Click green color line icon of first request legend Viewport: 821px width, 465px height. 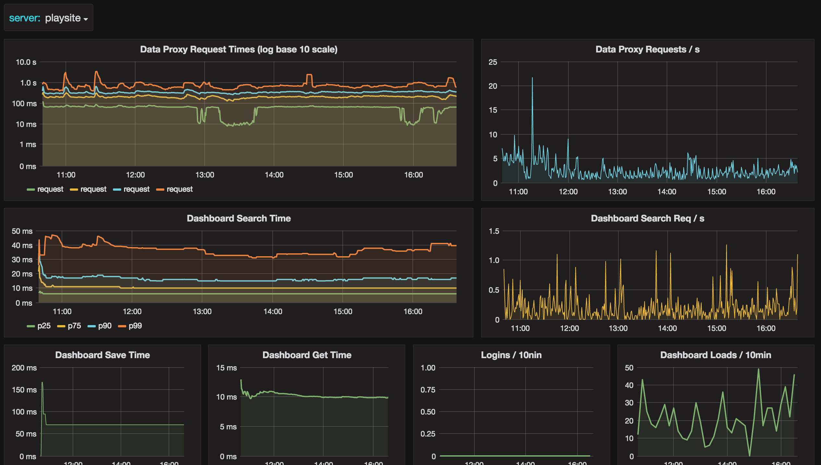31,189
